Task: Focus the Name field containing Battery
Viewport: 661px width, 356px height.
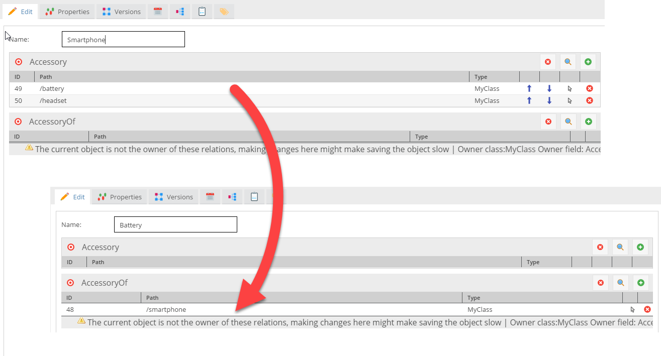Action: point(175,225)
